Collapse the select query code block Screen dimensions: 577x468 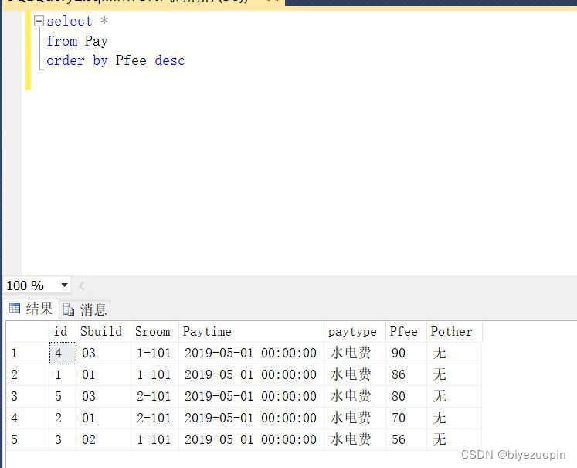click(x=39, y=21)
